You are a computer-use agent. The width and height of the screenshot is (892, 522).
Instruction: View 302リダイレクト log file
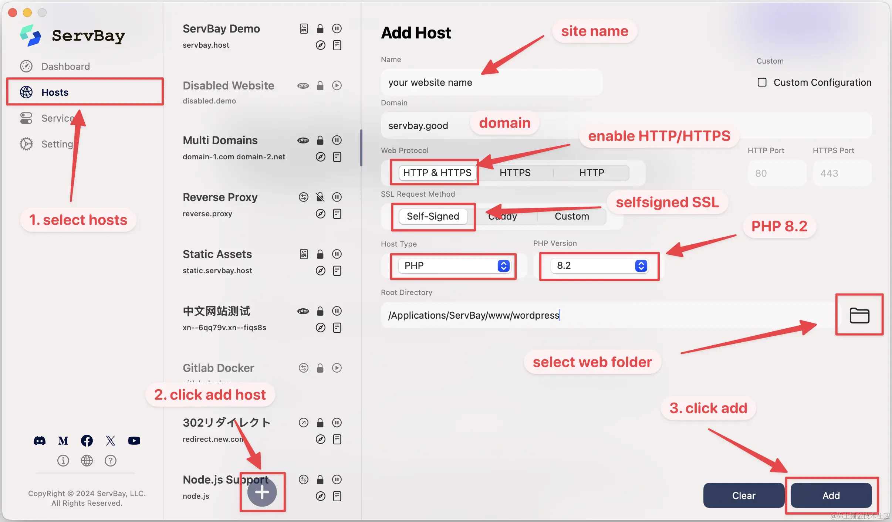337,439
